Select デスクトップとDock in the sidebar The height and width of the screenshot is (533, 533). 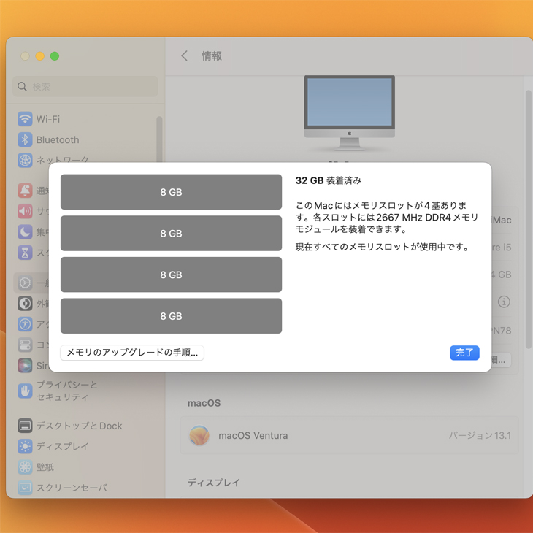coord(79,426)
